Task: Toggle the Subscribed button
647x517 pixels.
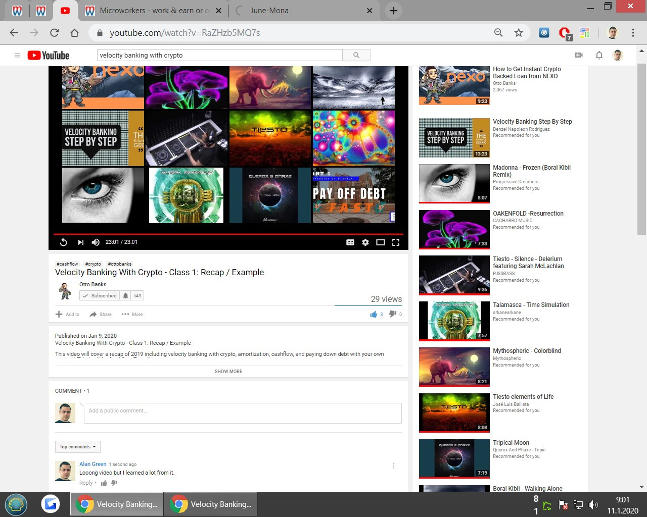Action: coord(100,295)
